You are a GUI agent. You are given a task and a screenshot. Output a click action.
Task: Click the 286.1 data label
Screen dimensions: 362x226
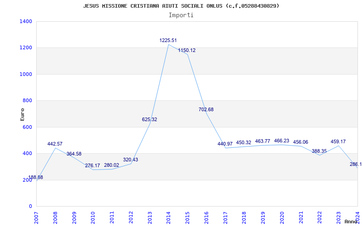(x=356, y=164)
